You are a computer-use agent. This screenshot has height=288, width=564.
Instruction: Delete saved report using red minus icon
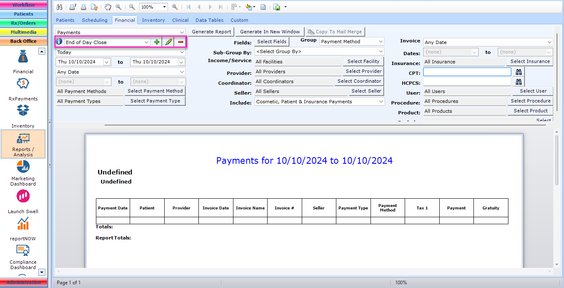click(x=180, y=42)
